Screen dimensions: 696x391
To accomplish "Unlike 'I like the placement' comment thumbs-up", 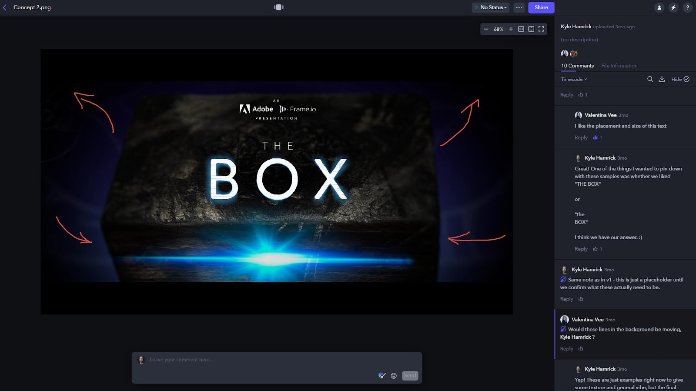I will [595, 137].
